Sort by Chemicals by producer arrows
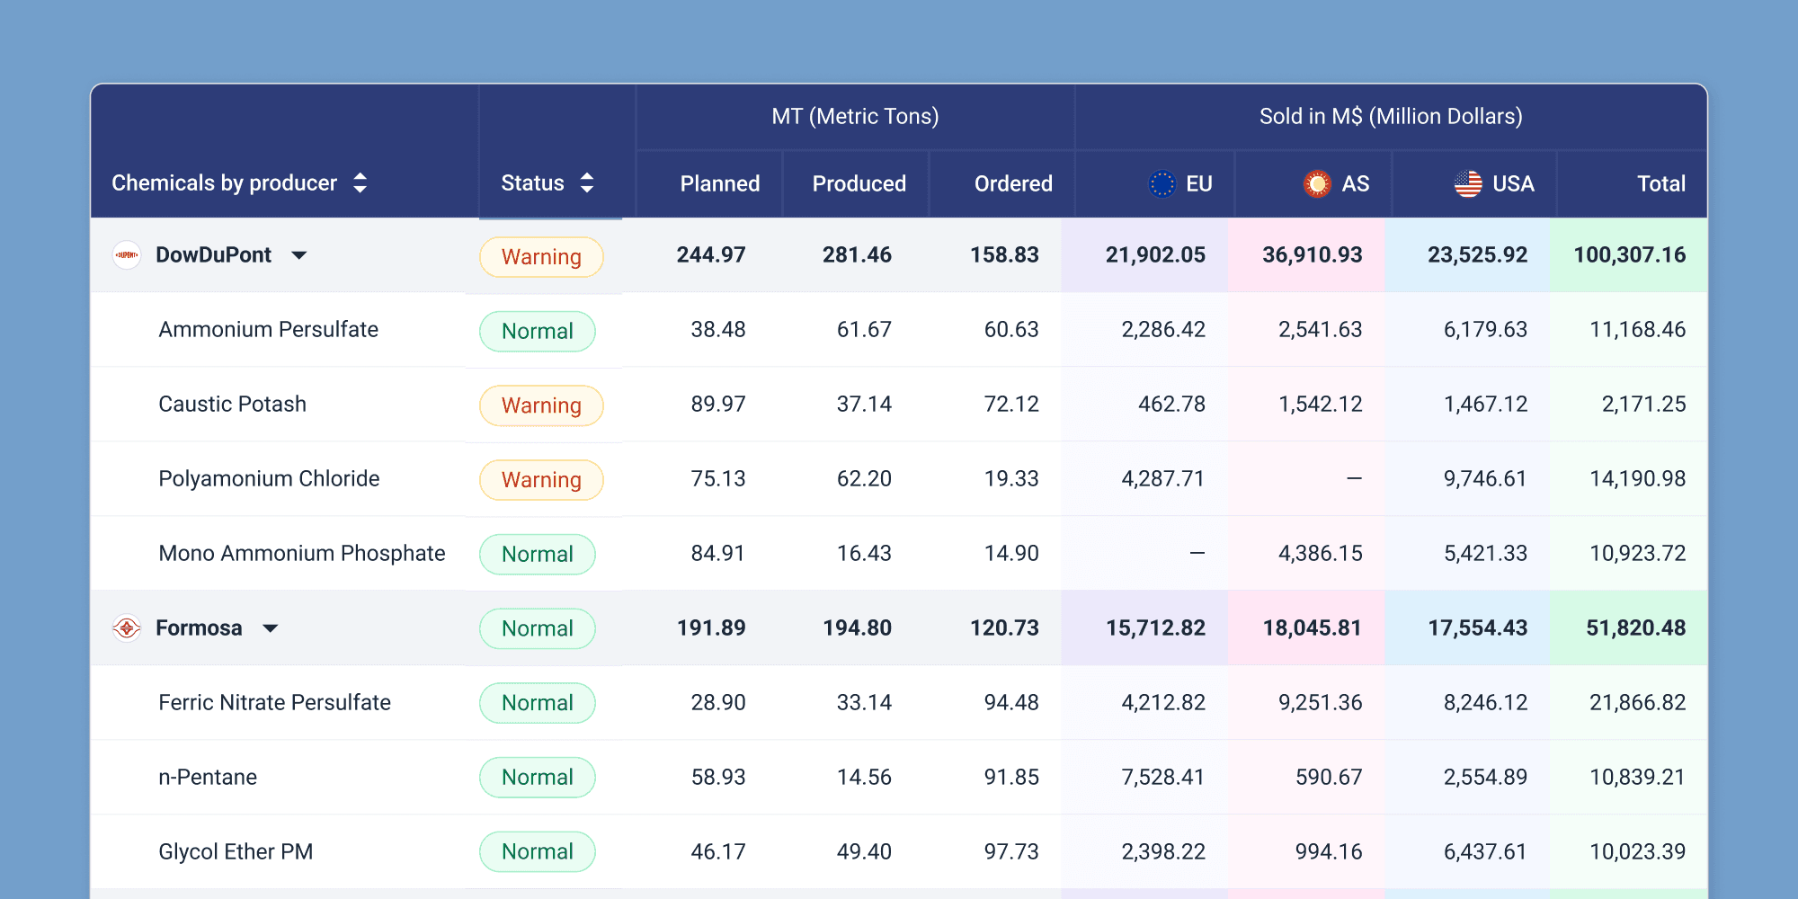 360,183
